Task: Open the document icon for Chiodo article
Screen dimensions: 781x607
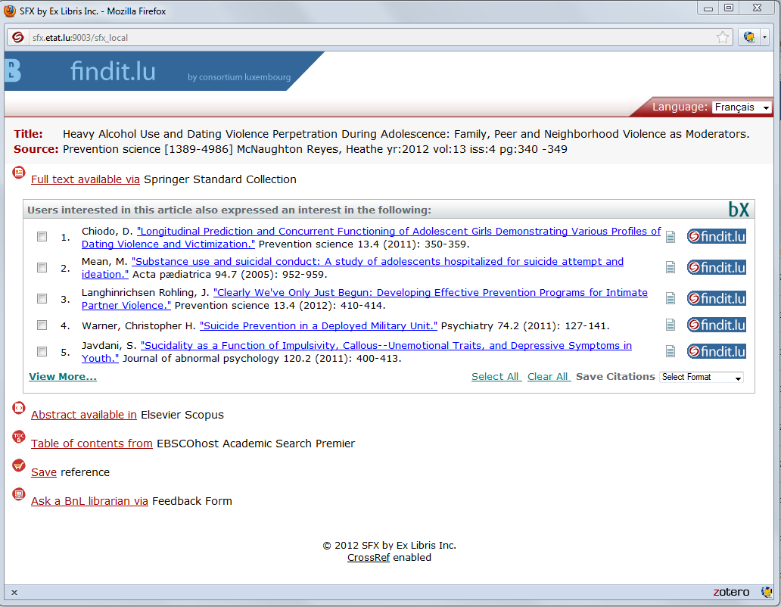Action: tap(671, 237)
